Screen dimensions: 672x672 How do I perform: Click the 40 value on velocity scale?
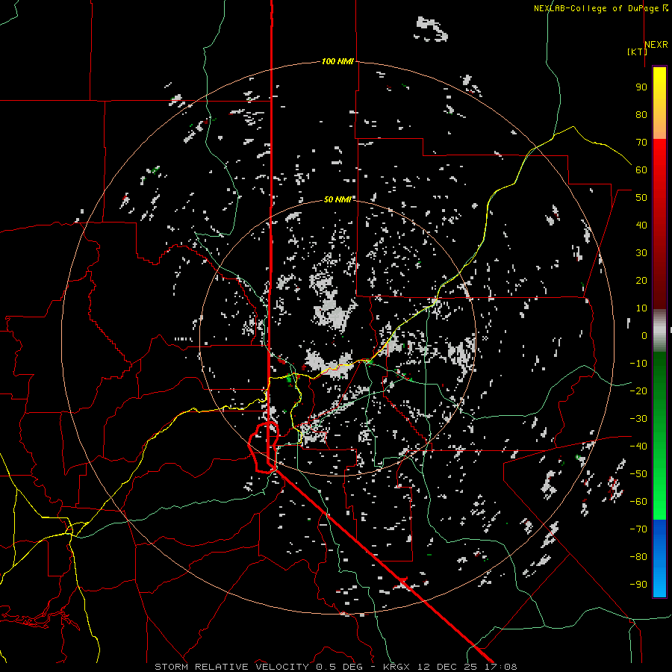tap(641, 225)
